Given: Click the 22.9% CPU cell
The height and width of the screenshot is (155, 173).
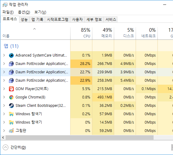Looking at the screenshot, I should [81, 80].
